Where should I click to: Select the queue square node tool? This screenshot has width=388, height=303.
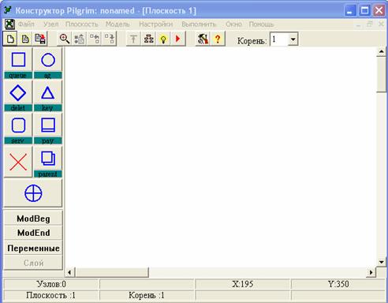point(18,63)
